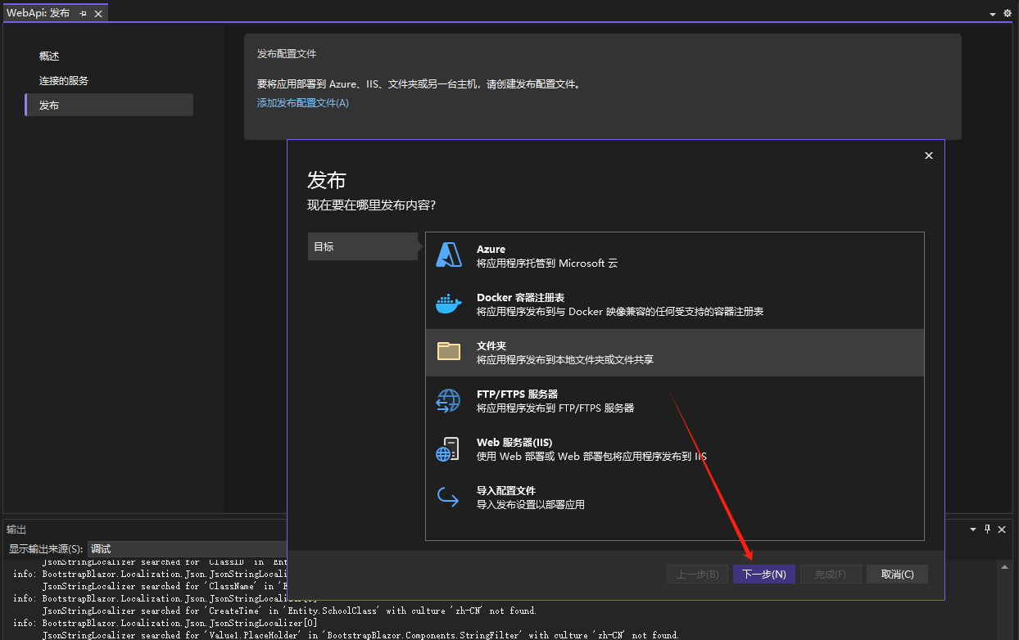Switch to the 概述 section
Viewport: 1019px width, 640px height.
[47, 56]
